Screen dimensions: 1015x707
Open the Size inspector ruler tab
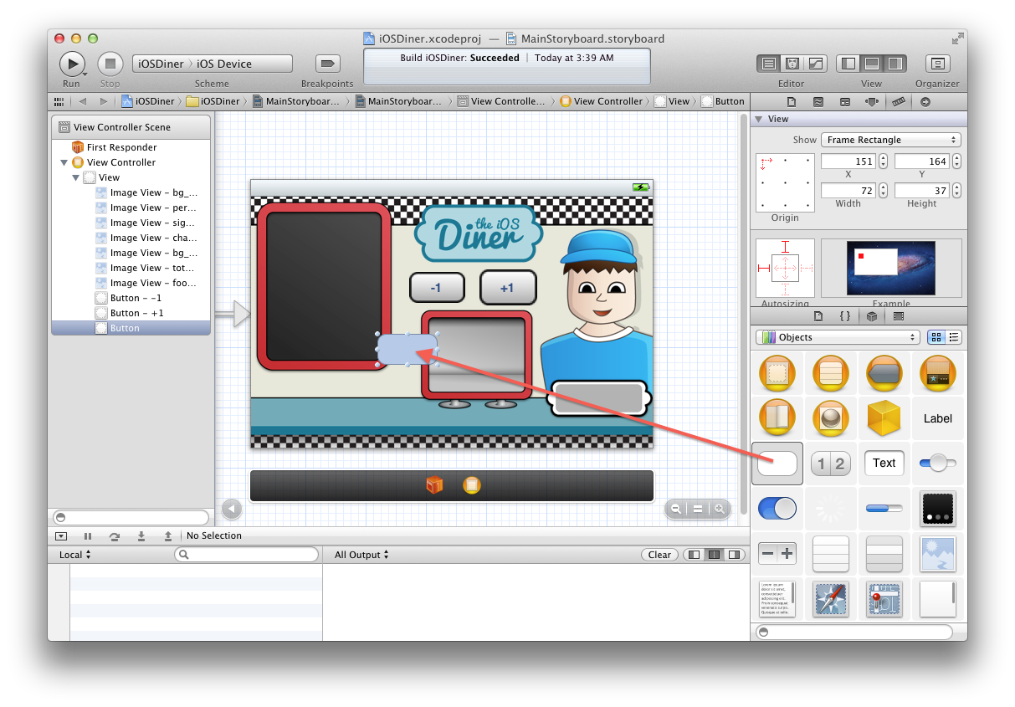click(x=899, y=101)
